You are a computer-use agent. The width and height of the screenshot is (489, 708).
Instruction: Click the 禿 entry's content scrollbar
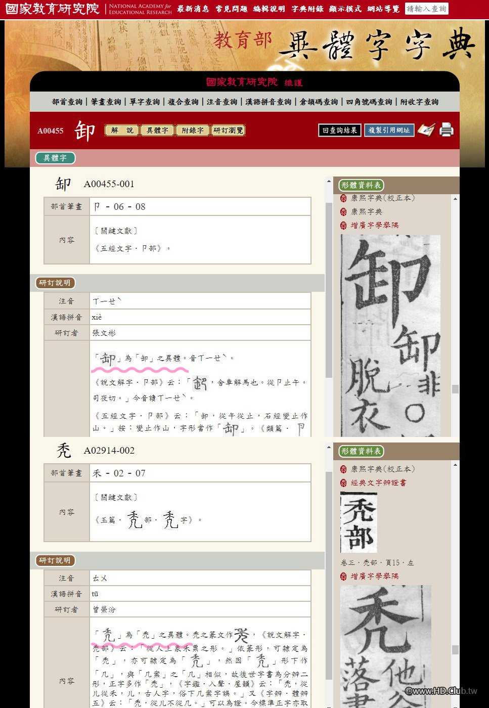[x=329, y=575]
